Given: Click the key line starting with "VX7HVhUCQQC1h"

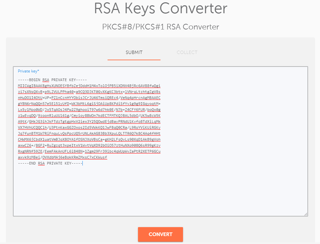Looking at the screenshot, I should pos(89,127).
